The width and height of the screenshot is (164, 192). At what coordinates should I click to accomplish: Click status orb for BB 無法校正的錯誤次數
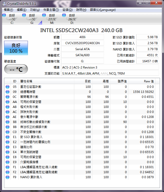click(7, 127)
